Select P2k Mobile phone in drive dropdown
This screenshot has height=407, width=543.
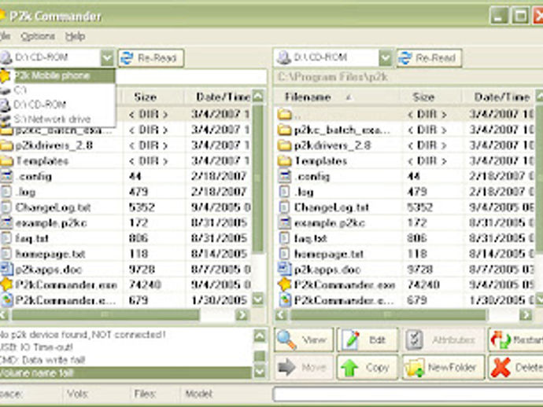click(x=57, y=75)
